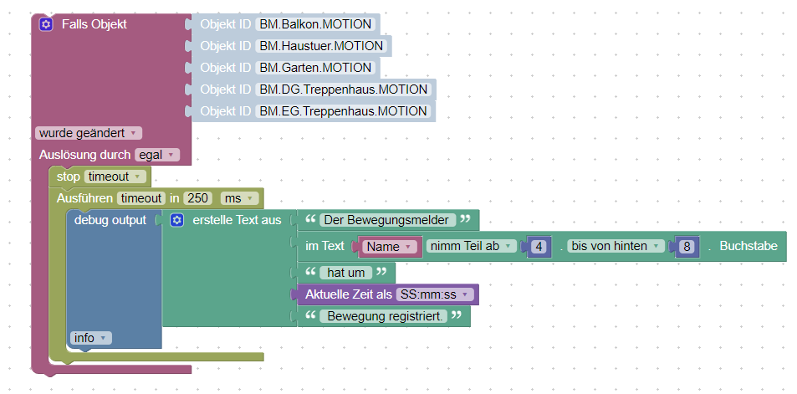Edit the number 4 start index field

coord(539,247)
